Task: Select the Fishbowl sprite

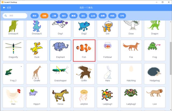Action: [107, 50]
